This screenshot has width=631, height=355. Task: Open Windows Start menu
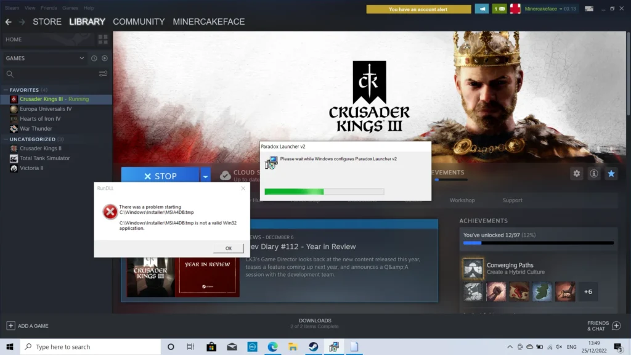pyautogui.click(x=10, y=346)
